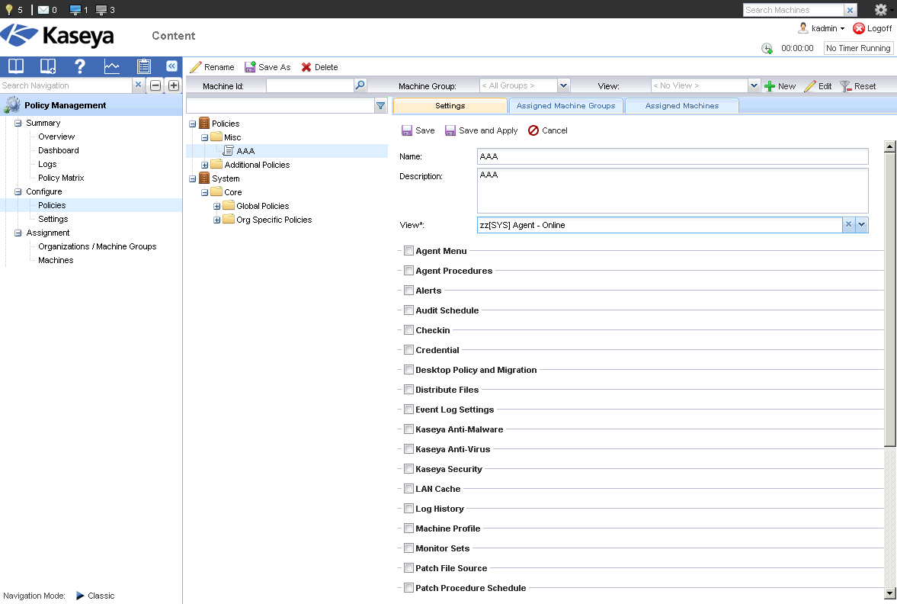Viewport: 897px width, 604px height.
Task: Click the timer clock icon
Action: tap(767, 48)
